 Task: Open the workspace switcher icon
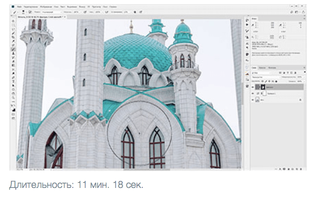click(296, 12)
